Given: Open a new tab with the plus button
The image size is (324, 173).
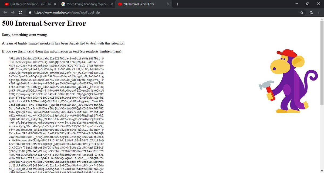Looking at the screenshot, I should pyautogui.click(x=177, y=4).
